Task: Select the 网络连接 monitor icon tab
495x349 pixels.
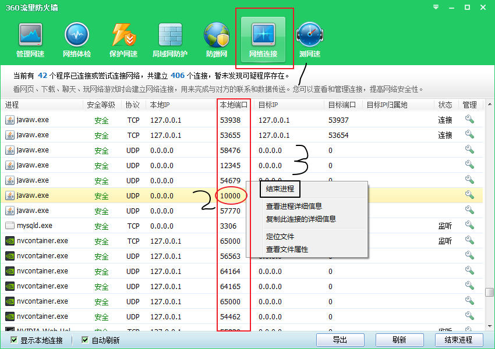Action: (x=263, y=40)
